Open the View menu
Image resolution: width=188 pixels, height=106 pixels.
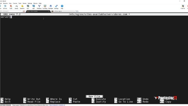[x=10, y=3]
